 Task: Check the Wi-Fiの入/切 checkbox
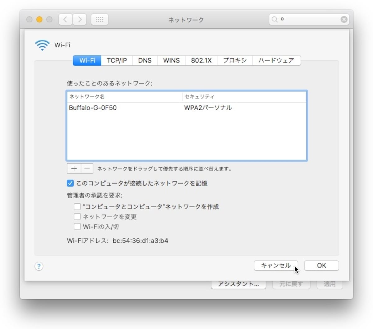point(77,226)
